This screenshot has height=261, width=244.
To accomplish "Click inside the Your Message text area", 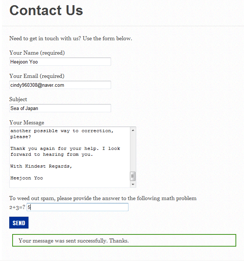I will (x=70, y=157).
